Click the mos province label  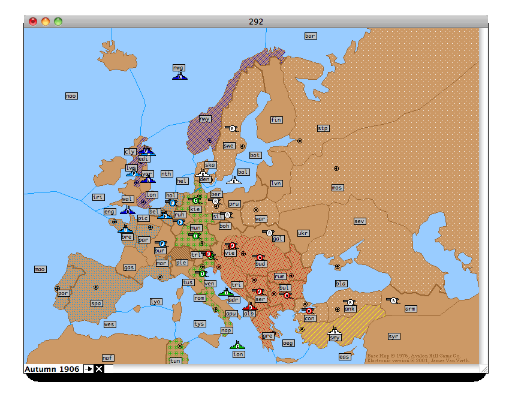click(338, 188)
